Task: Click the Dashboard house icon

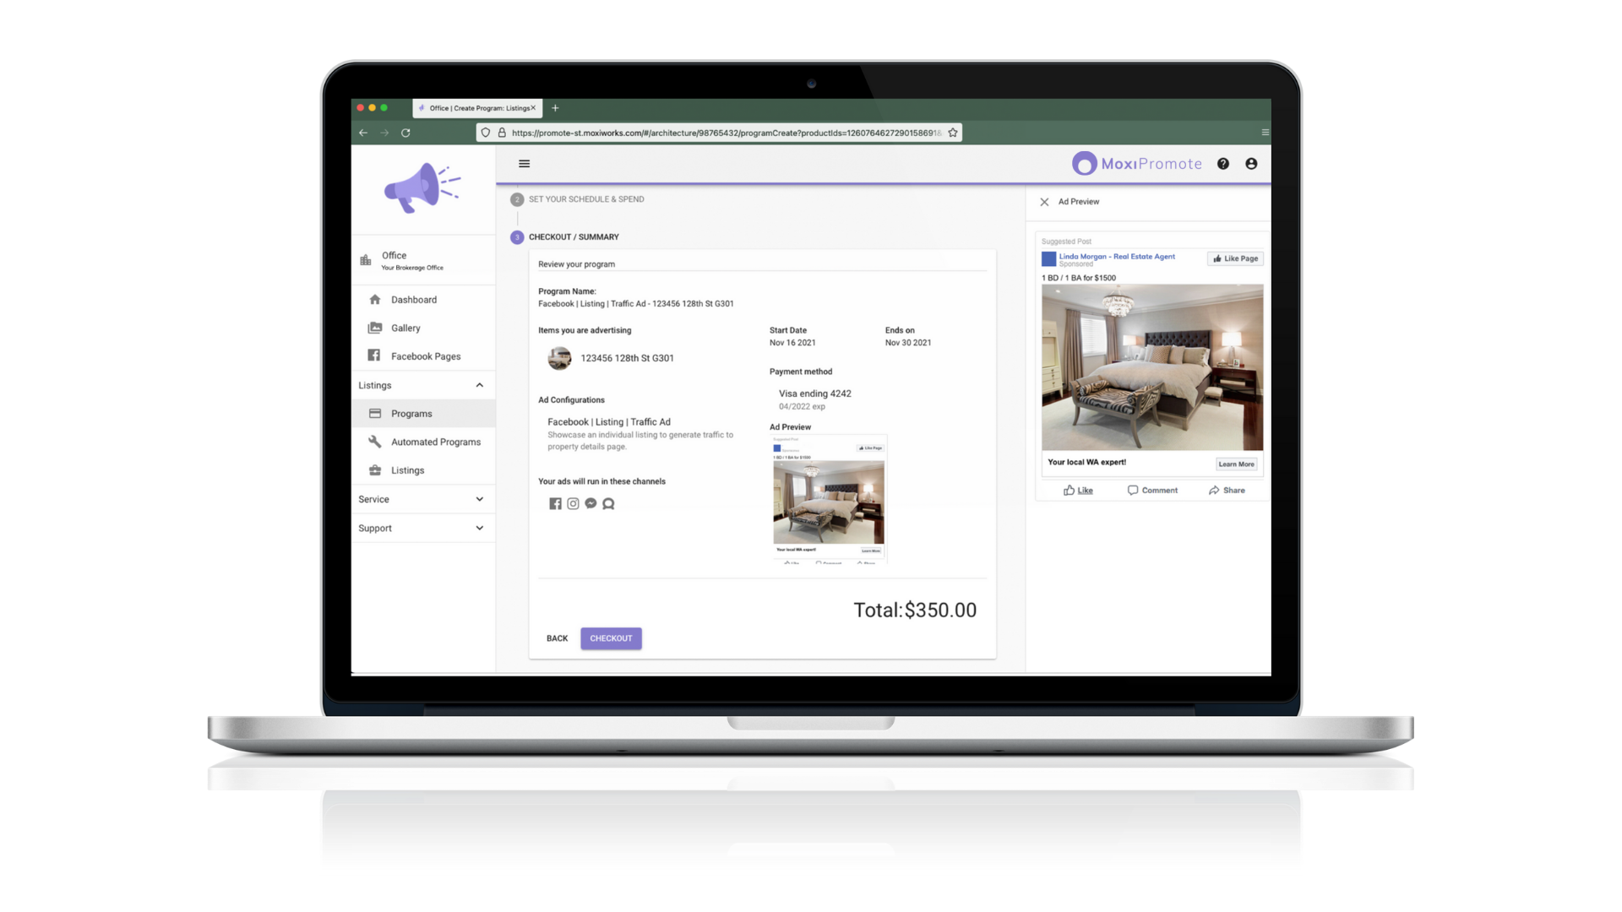Action: point(373,298)
